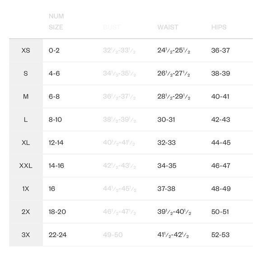The image size is (262, 262).
Task: Click the WAIST column header
Action: click(168, 27)
